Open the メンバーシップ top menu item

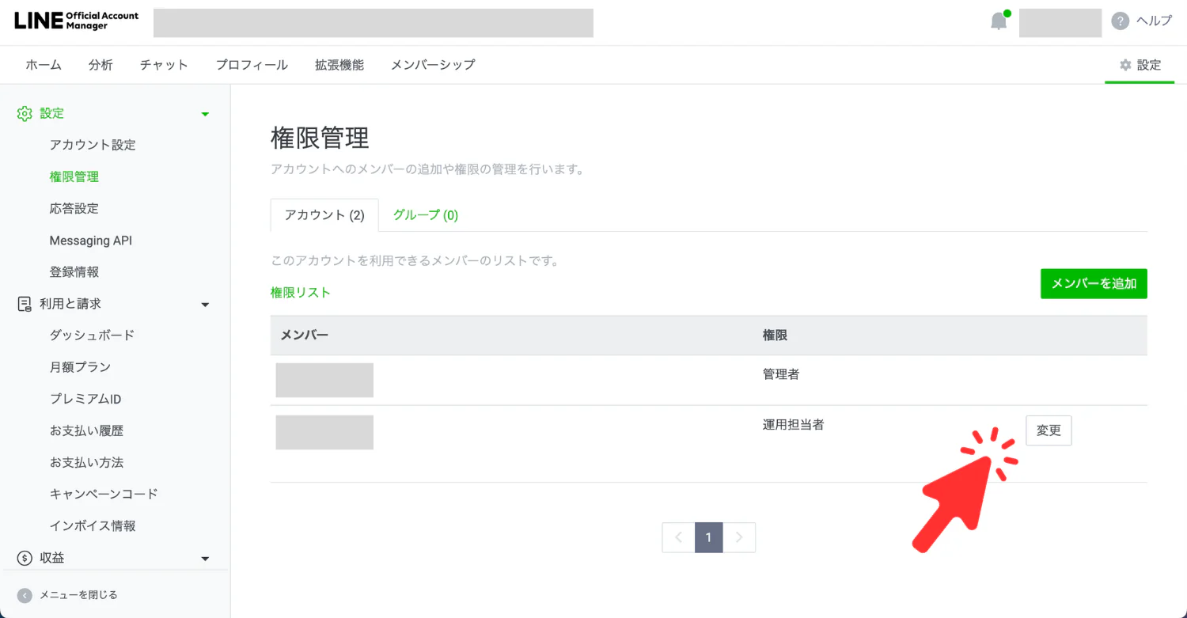coord(433,65)
